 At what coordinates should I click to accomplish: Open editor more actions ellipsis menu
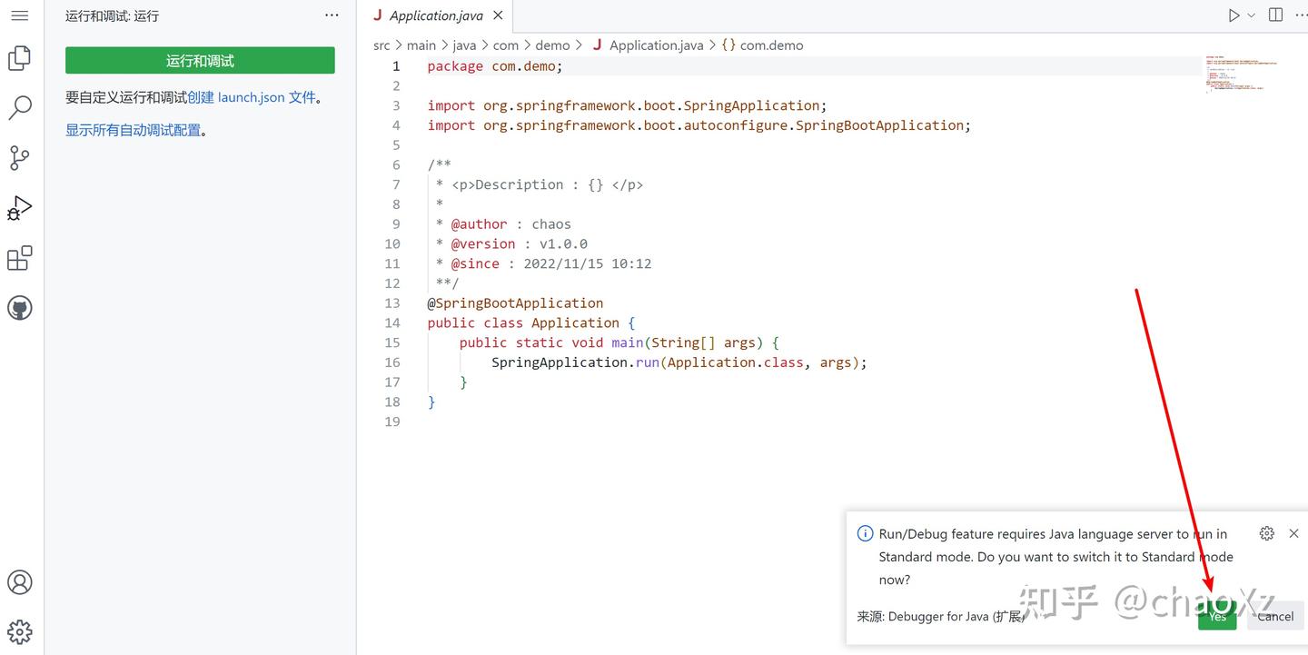point(1302,15)
